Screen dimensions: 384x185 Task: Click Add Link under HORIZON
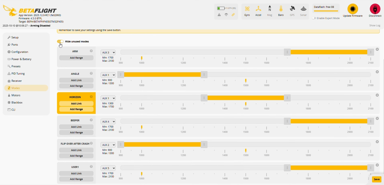click(76, 104)
